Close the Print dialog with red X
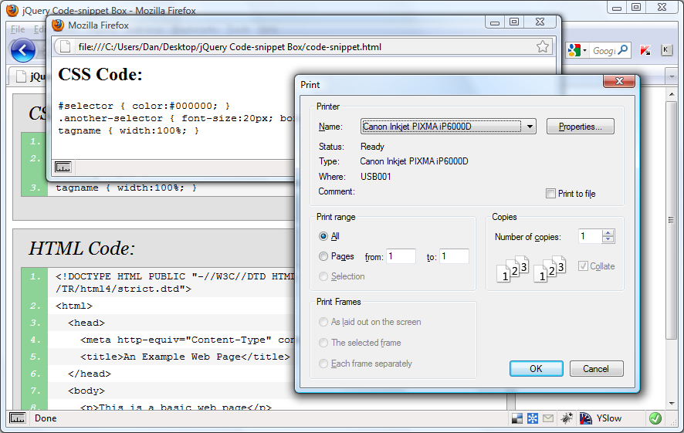Viewport: 684px width, 433px height. pos(619,81)
